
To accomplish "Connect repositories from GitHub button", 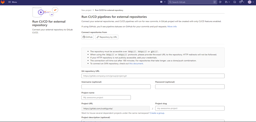I will click(88, 37).
